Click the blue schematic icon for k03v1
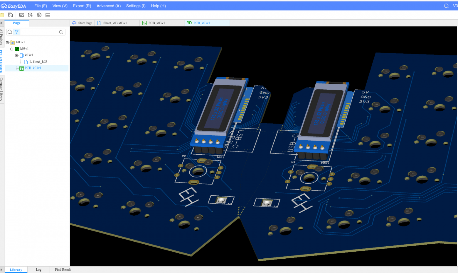Screen dimensions: 458x273 point(21,55)
